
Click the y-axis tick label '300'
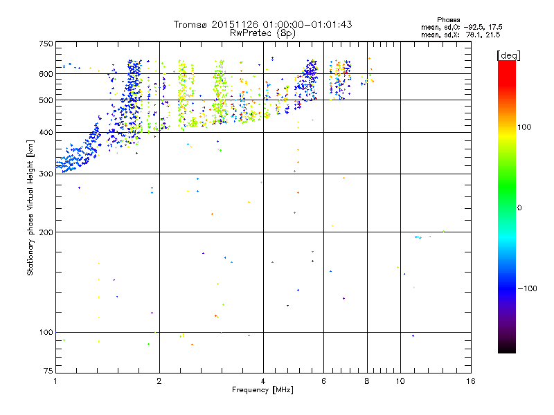(x=46, y=174)
